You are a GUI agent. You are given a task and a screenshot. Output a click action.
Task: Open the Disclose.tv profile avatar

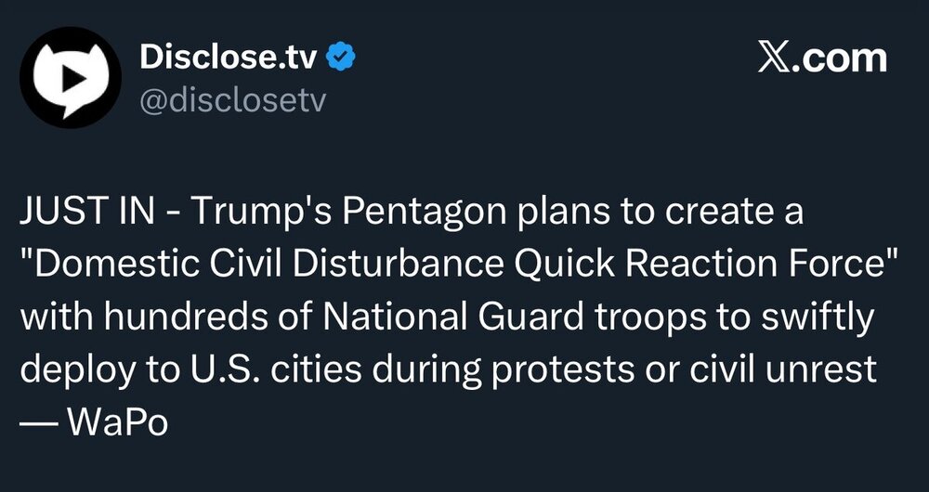(x=71, y=78)
